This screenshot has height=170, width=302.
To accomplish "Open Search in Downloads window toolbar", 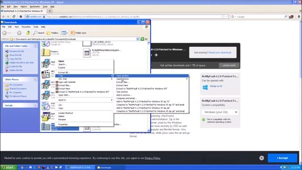I will [x=39, y=33].
